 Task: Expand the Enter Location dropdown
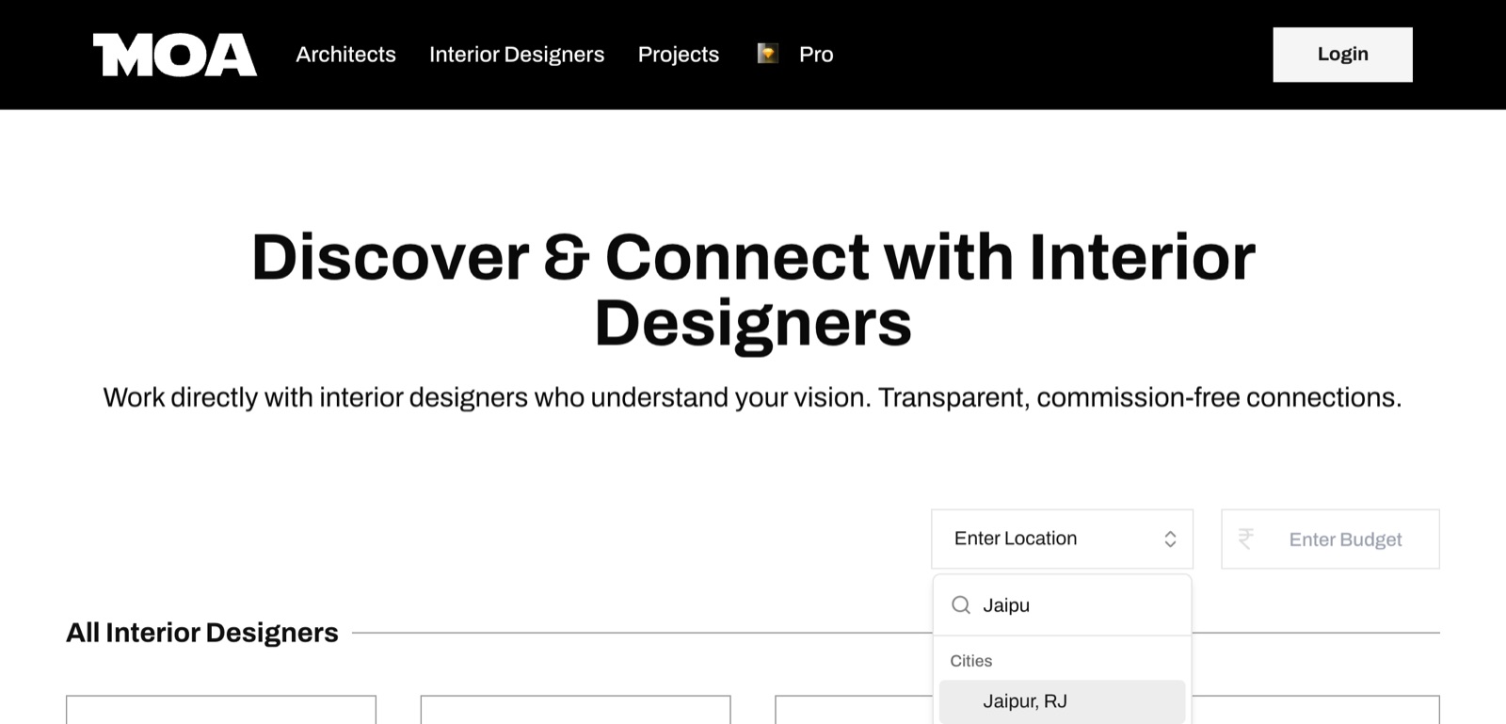[x=1063, y=539]
